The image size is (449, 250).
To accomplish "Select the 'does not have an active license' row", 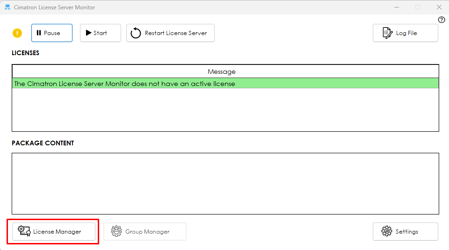I will (x=225, y=84).
